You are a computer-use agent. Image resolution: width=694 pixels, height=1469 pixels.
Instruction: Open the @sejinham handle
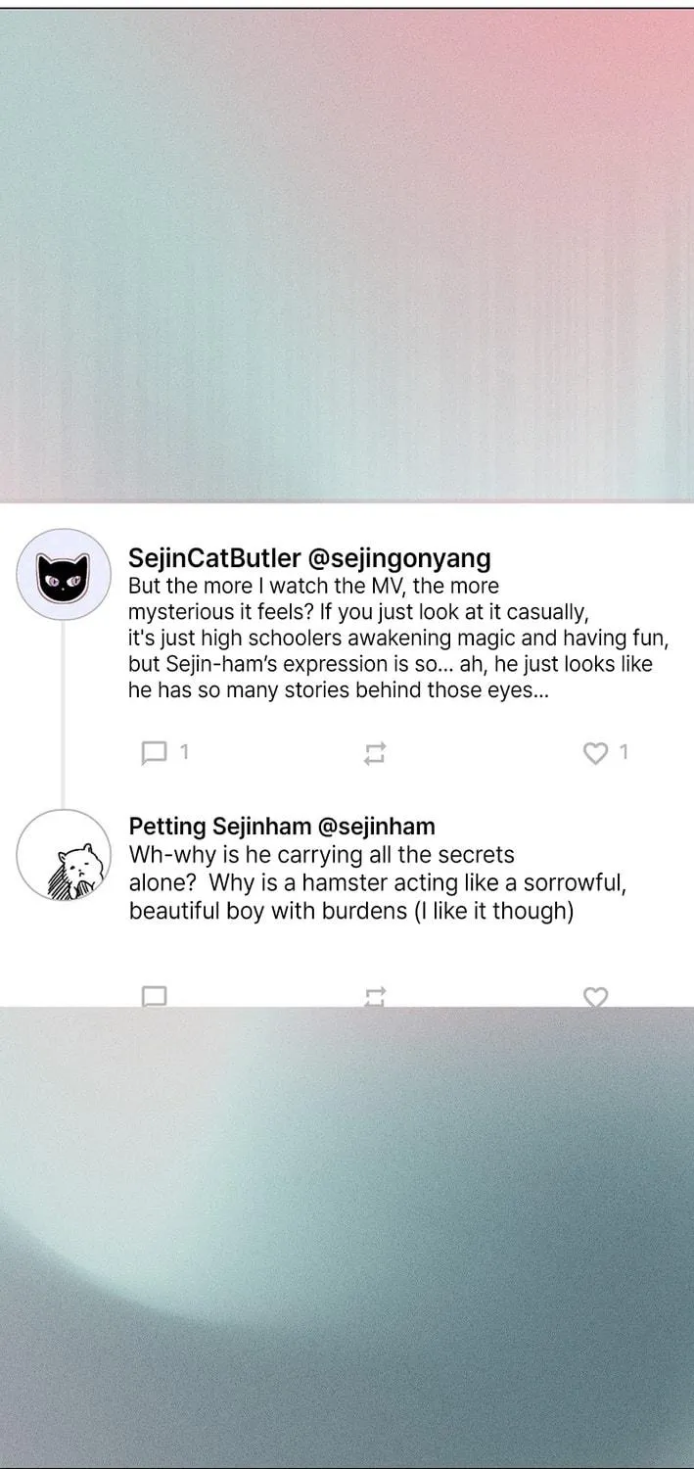click(x=376, y=826)
